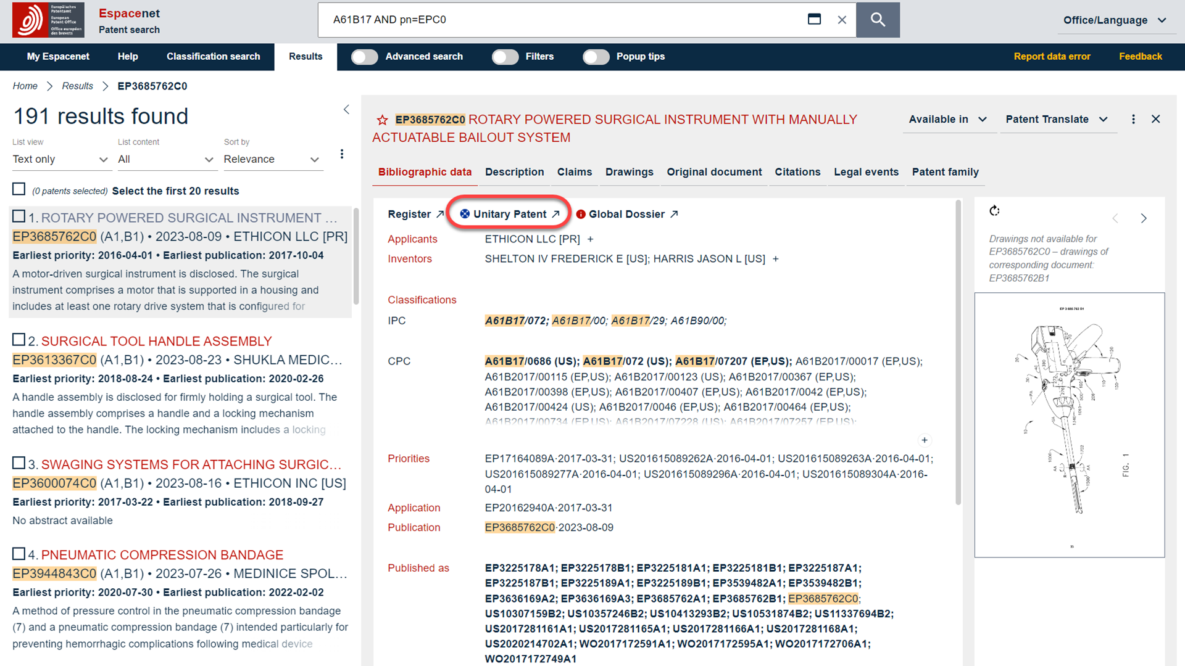Rotate the drawing with rotate icon
1185x666 pixels.
994,211
